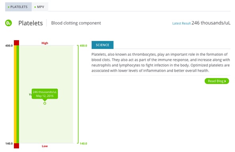
Task: Click the yellow strip of range bar
Action: (x=15, y=94)
